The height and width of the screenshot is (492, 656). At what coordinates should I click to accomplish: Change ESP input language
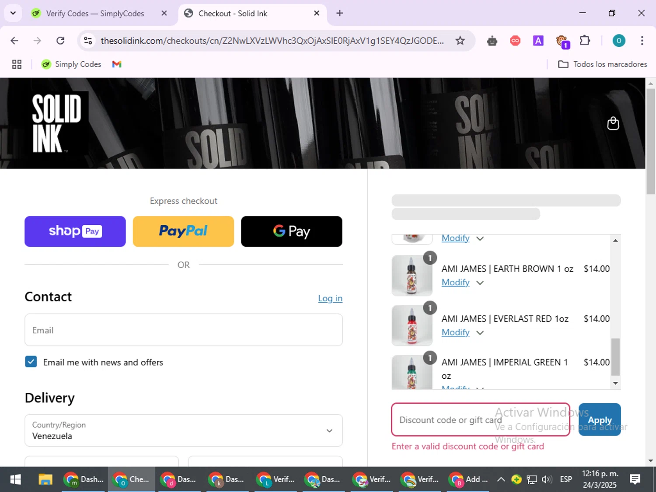tap(566, 479)
